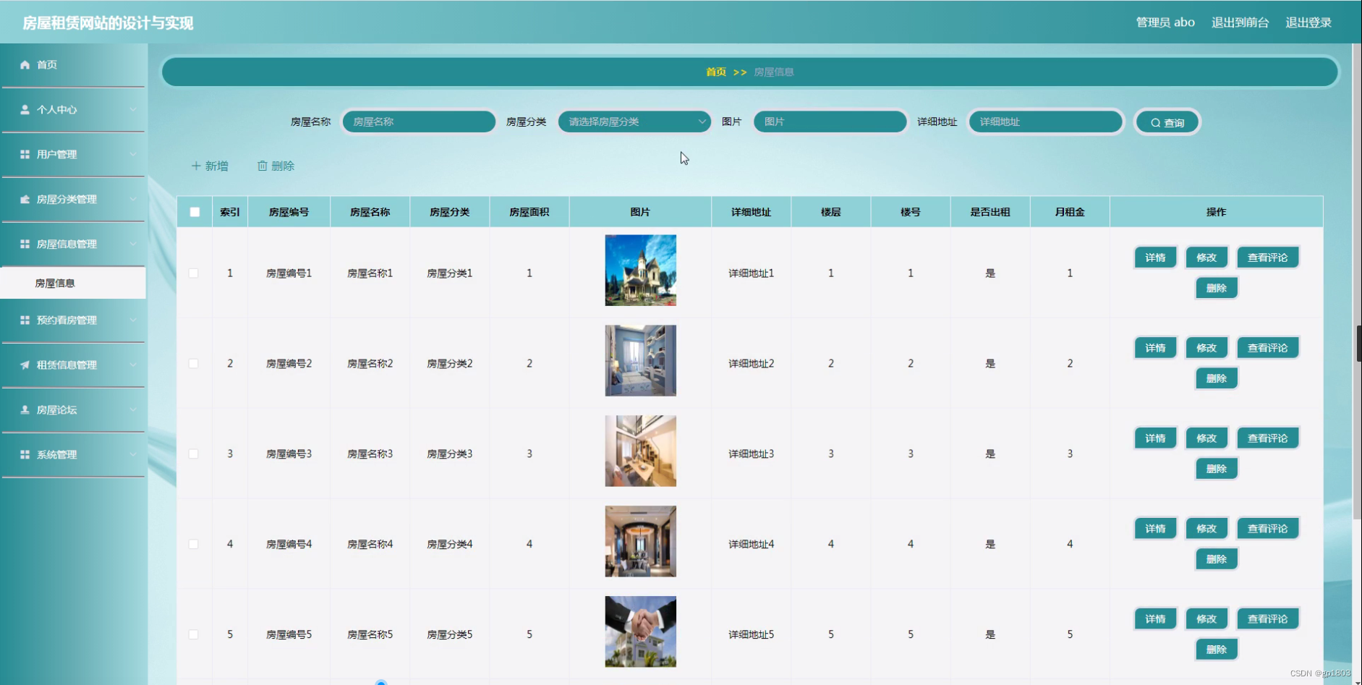Select the chart icon next to 房屋分类管理

[x=25, y=199]
